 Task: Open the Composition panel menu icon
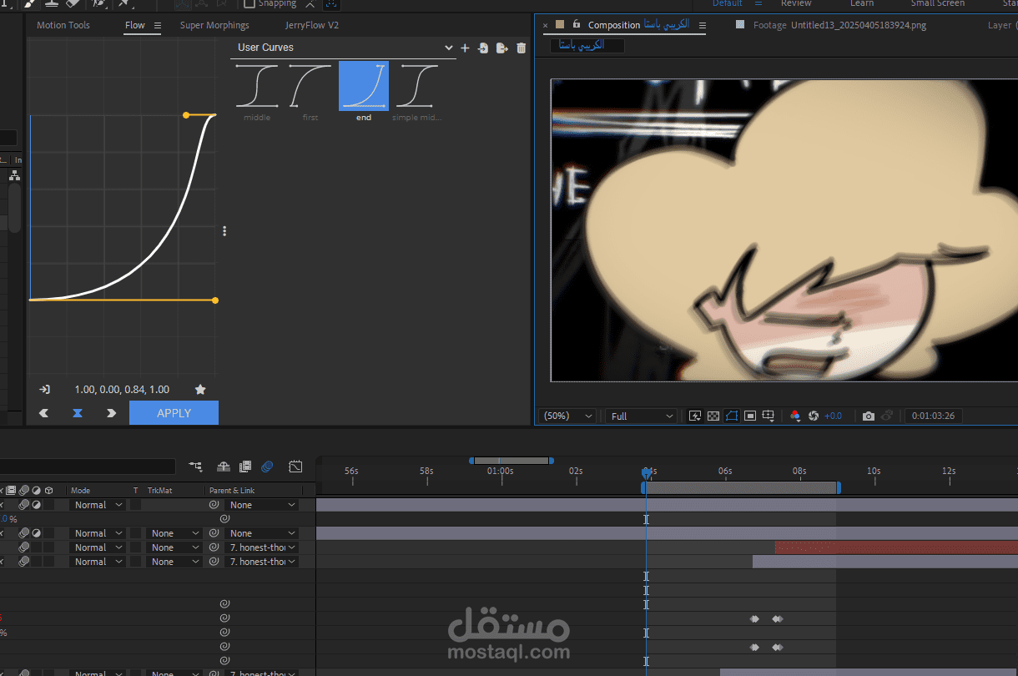(x=702, y=25)
